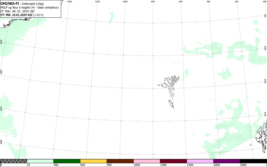Click the "8W" longitude label
Viewport: 267px width, 167px height.
tap(153, 2)
